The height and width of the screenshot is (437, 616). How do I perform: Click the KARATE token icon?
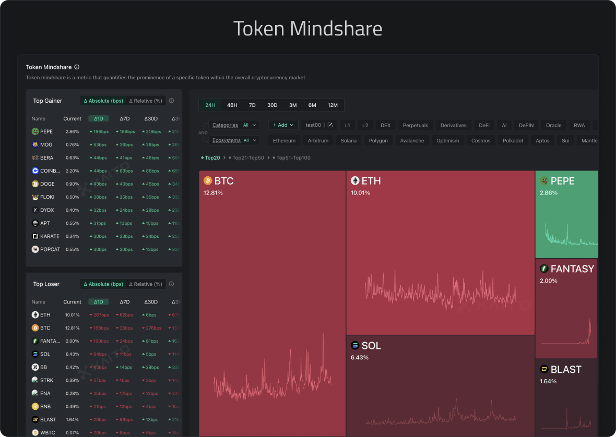(x=35, y=236)
